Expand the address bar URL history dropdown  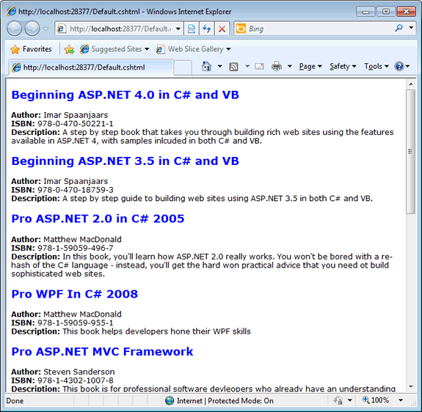178,29
